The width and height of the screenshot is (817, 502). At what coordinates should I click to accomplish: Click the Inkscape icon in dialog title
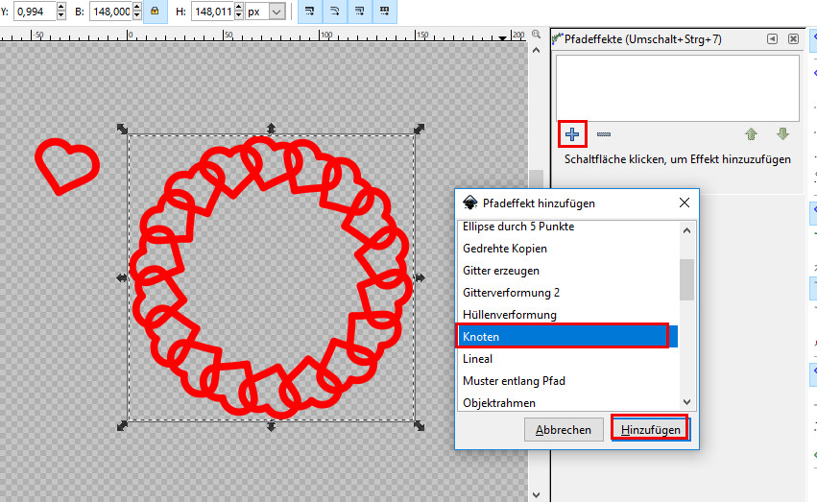pyautogui.click(x=470, y=203)
